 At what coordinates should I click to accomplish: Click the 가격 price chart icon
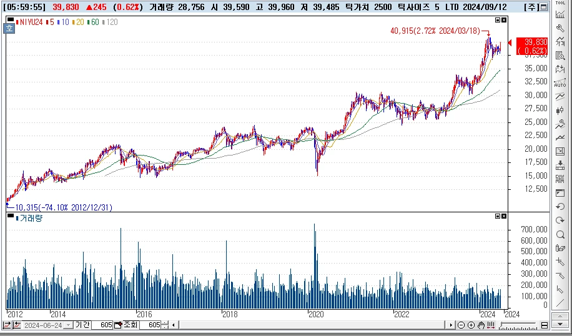[560, 42]
